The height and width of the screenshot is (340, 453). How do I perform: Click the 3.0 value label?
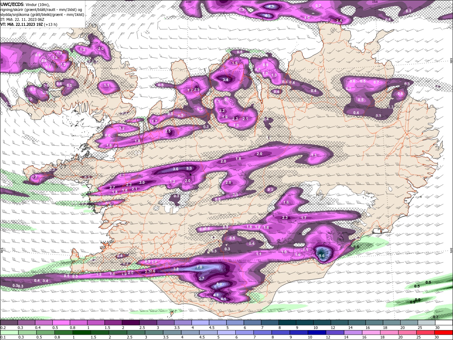pyautogui.click(x=142, y=182)
